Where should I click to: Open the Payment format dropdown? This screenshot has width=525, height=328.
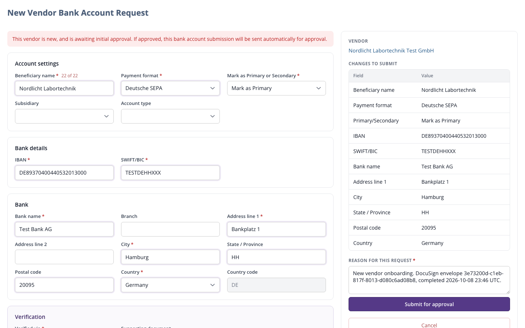(170, 88)
